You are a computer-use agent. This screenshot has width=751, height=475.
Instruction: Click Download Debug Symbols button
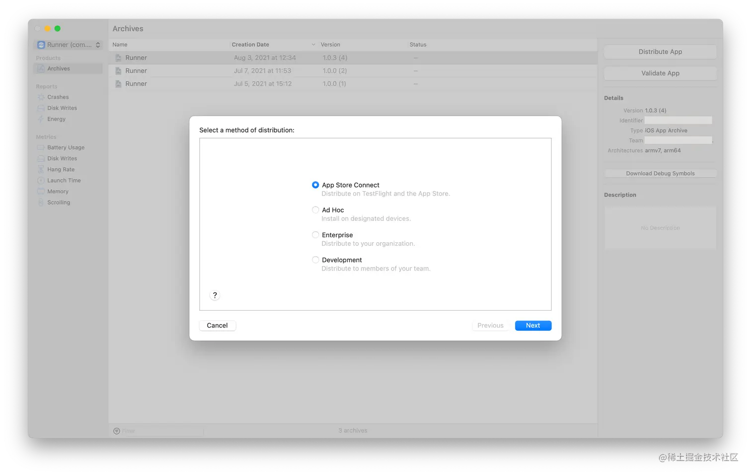point(660,173)
